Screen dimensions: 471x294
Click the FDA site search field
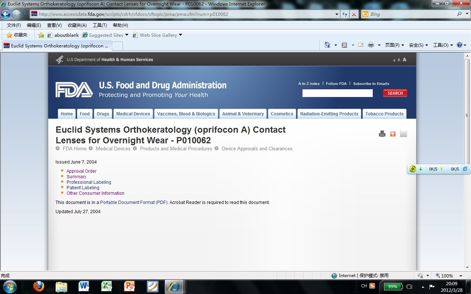[x=337, y=93]
